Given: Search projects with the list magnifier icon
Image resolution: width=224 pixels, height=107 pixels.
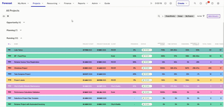Looking at the screenshot, I should 159,16.
